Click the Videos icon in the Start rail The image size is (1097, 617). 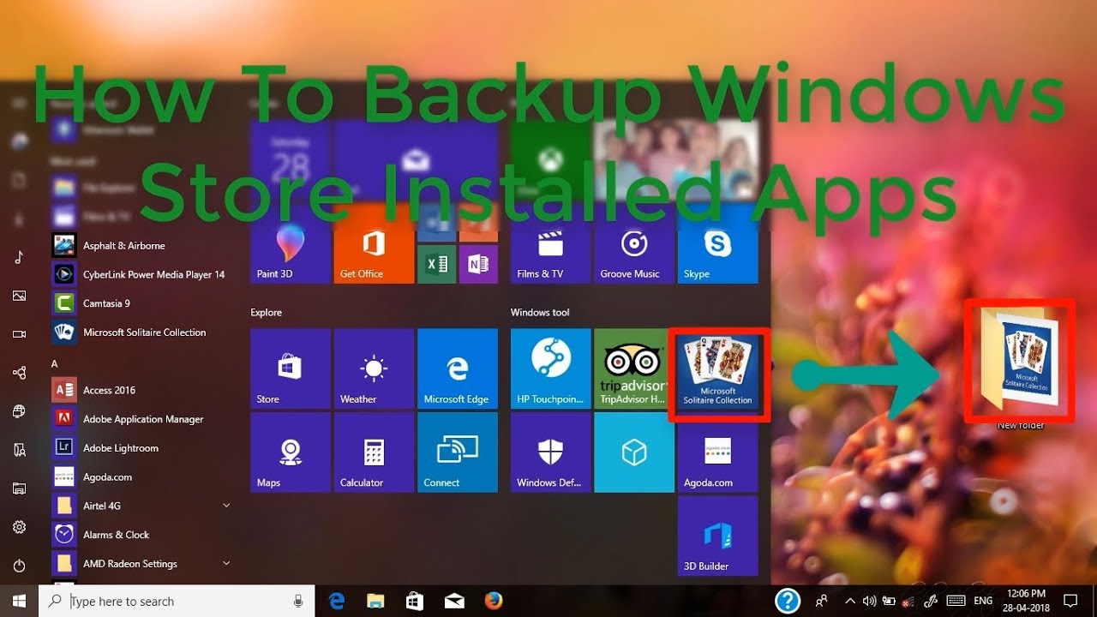pos(19,334)
